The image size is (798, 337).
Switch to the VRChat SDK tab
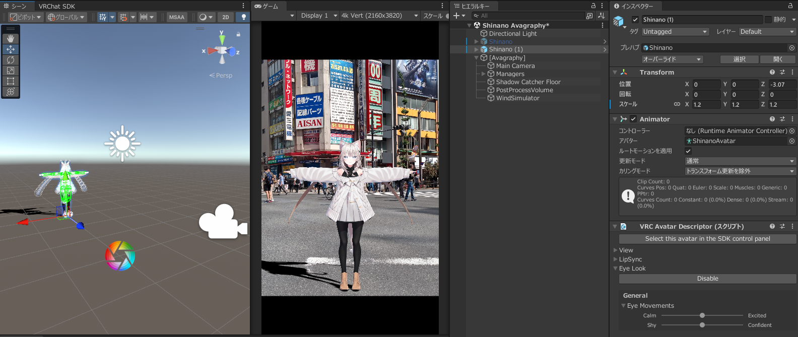[x=57, y=6]
